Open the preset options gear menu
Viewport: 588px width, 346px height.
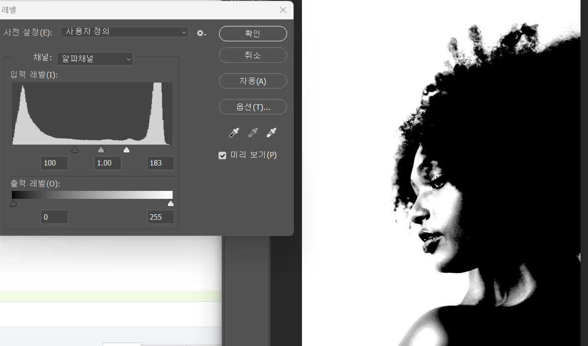tap(201, 33)
